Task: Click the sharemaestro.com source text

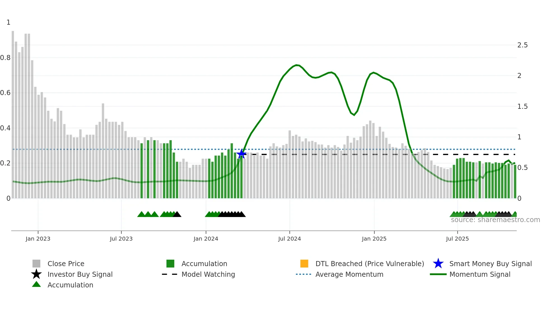Action: coord(495,220)
